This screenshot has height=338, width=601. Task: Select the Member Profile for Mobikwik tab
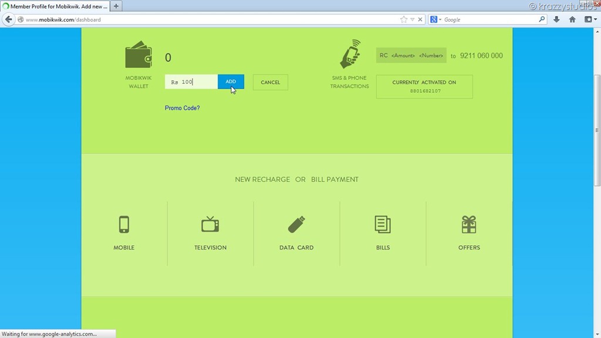[55, 6]
